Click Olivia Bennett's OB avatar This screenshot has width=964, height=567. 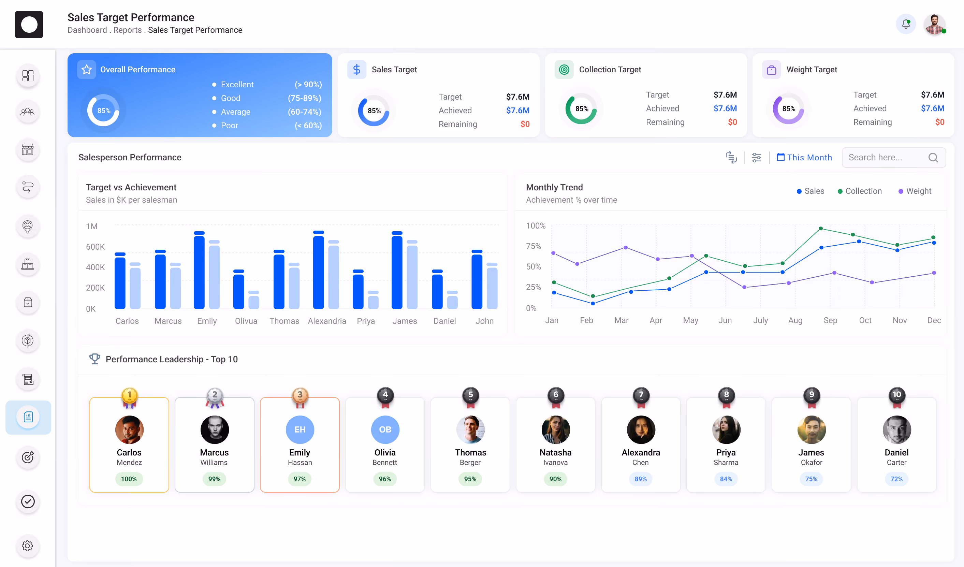[x=385, y=430]
